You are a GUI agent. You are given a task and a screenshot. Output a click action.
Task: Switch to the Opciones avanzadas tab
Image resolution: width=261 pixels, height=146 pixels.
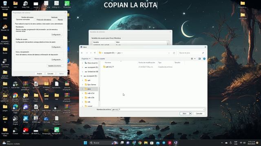23,19
